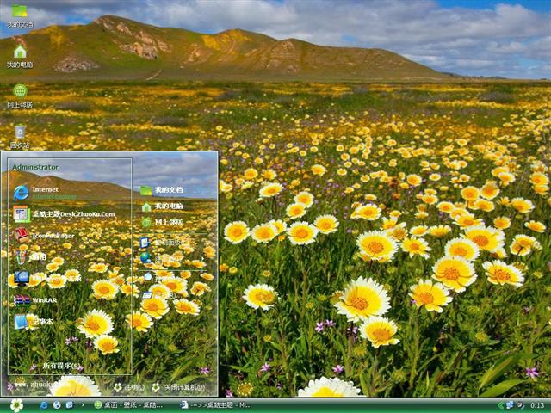This screenshot has width=551, height=413.
Task: Open 网上邻居 desktop icon
Action: pyautogui.click(x=20, y=96)
